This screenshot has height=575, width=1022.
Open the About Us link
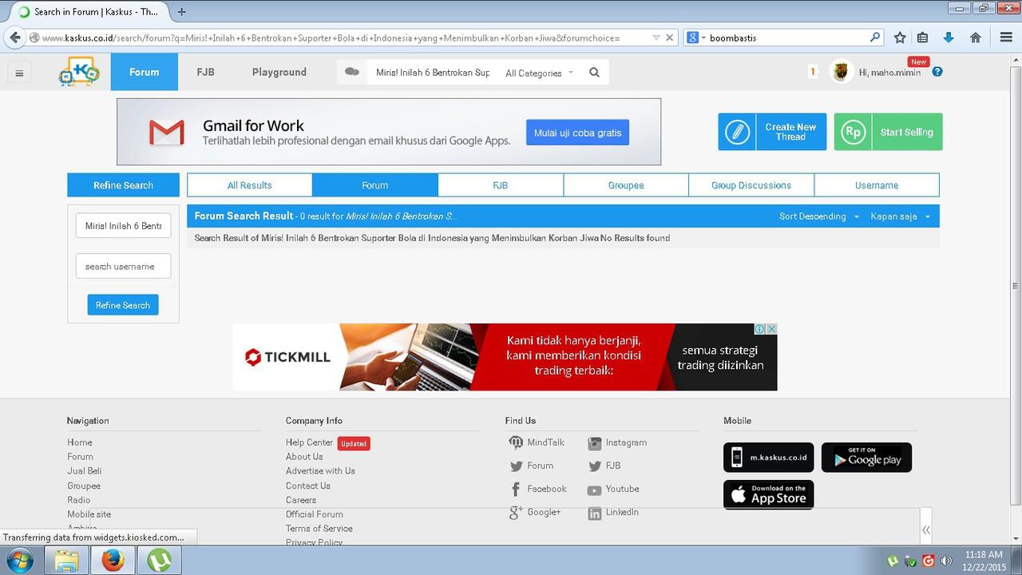pos(304,457)
